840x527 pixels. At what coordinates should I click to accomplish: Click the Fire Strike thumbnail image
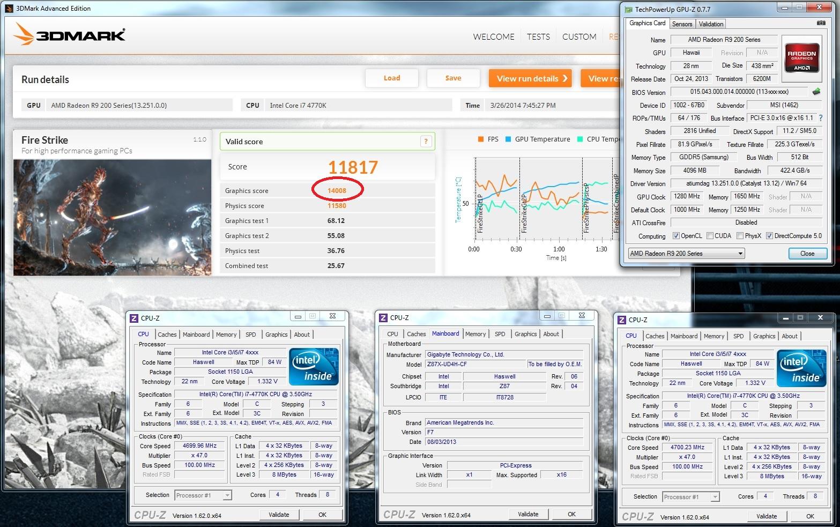[113, 217]
